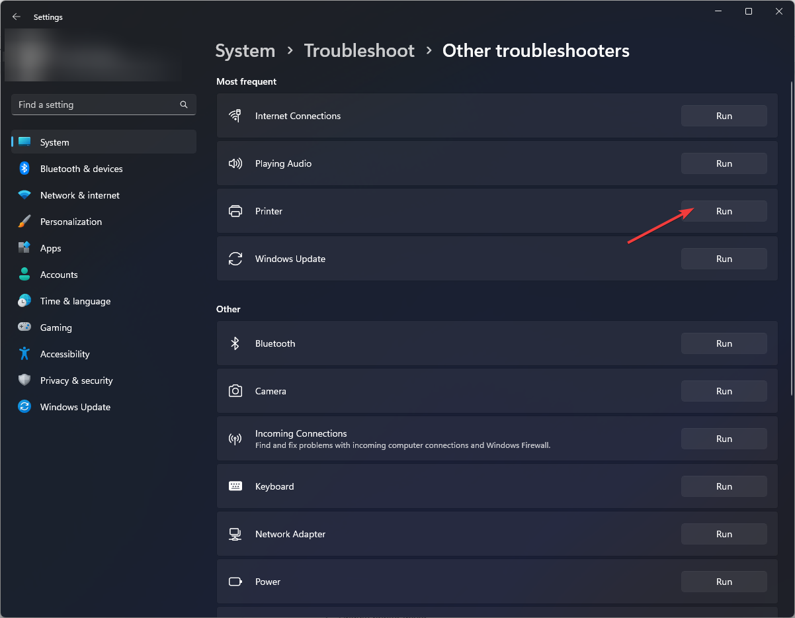This screenshot has height=618, width=795.
Task: Click the Camera row icon
Action: 235,391
